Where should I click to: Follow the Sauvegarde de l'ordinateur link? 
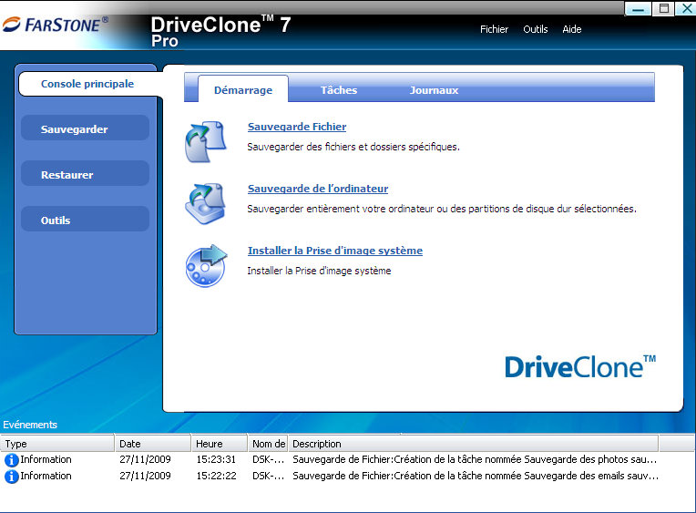[318, 189]
